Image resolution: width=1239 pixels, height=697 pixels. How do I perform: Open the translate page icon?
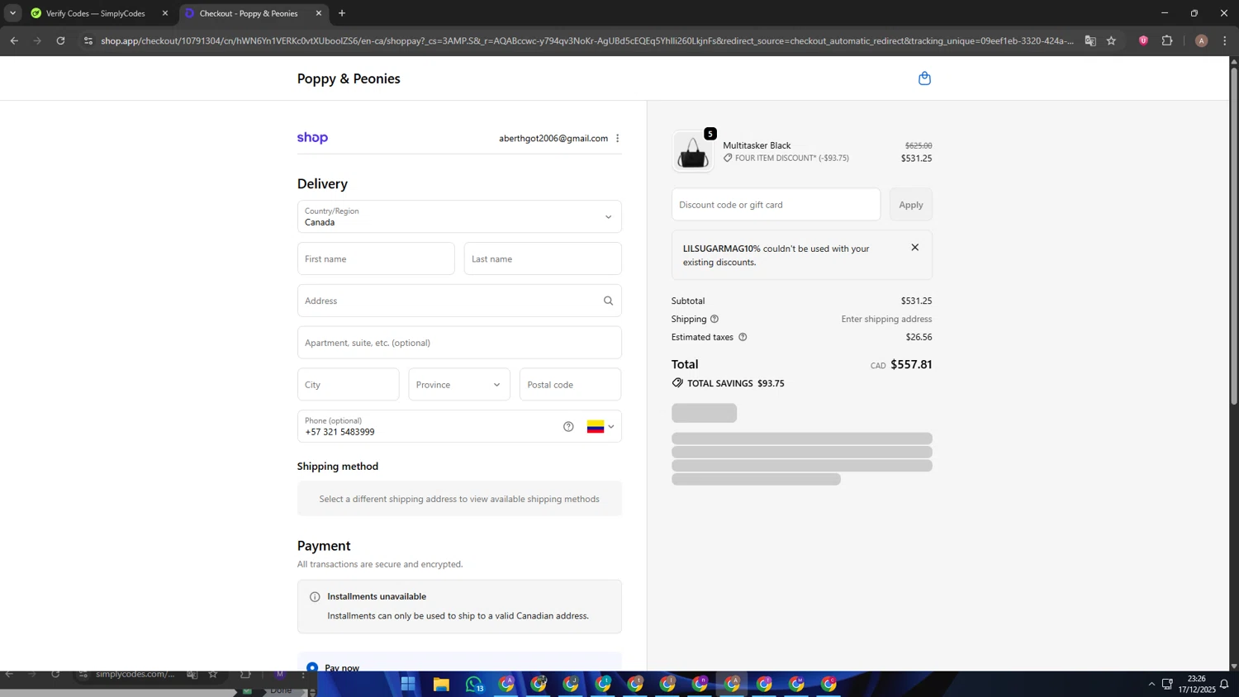point(1090,40)
